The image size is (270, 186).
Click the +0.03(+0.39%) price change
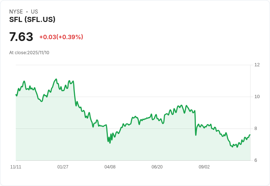[x=61, y=37]
